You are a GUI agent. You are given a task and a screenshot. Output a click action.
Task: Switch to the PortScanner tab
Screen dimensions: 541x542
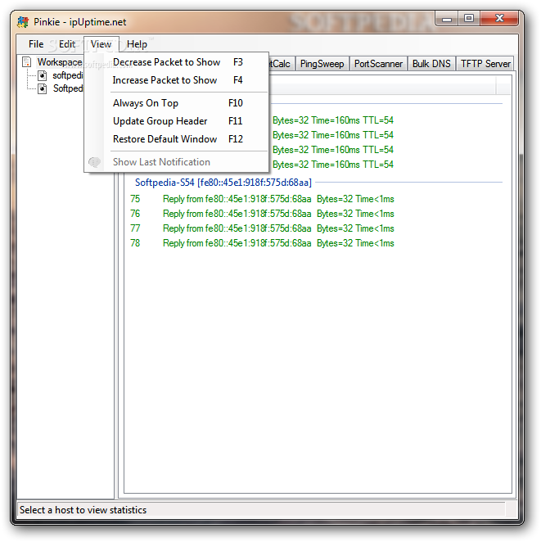[x=378, y=64]
